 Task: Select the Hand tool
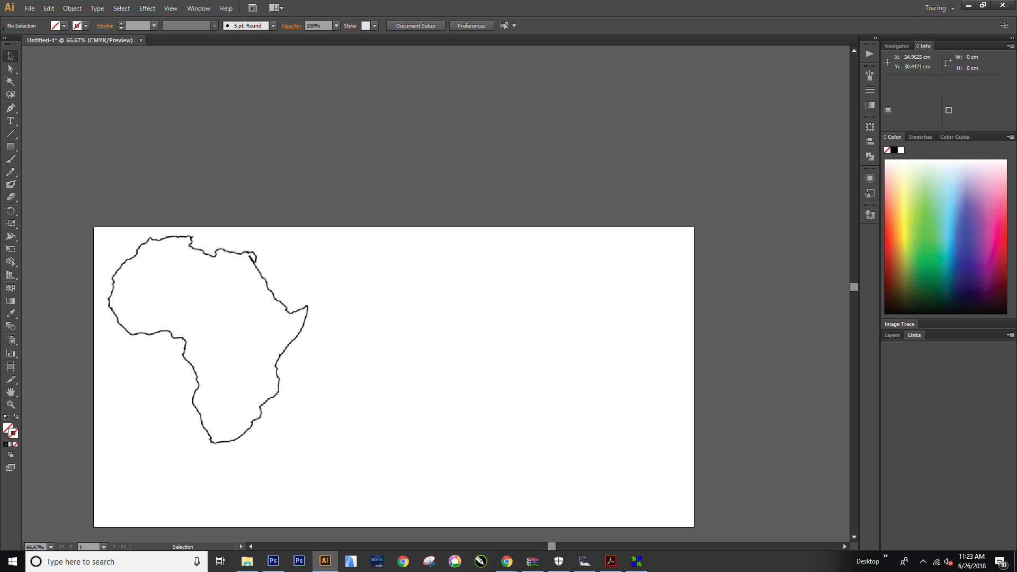10,392
